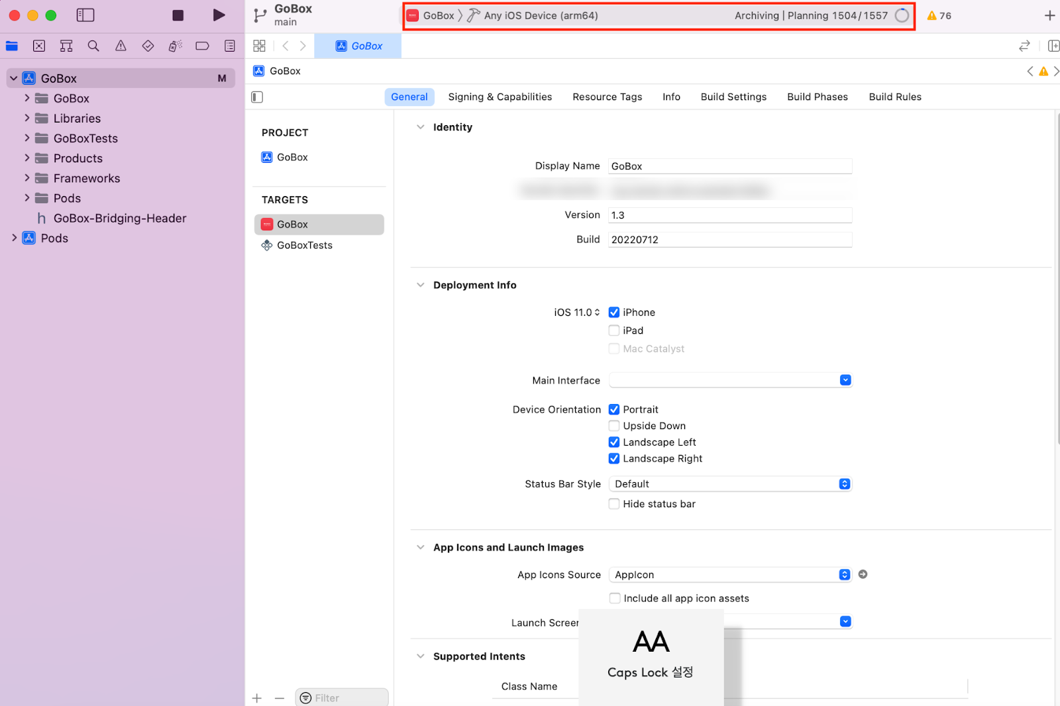
Task: Select GoBox-Bridging-Header file
Action: (119, 218)
